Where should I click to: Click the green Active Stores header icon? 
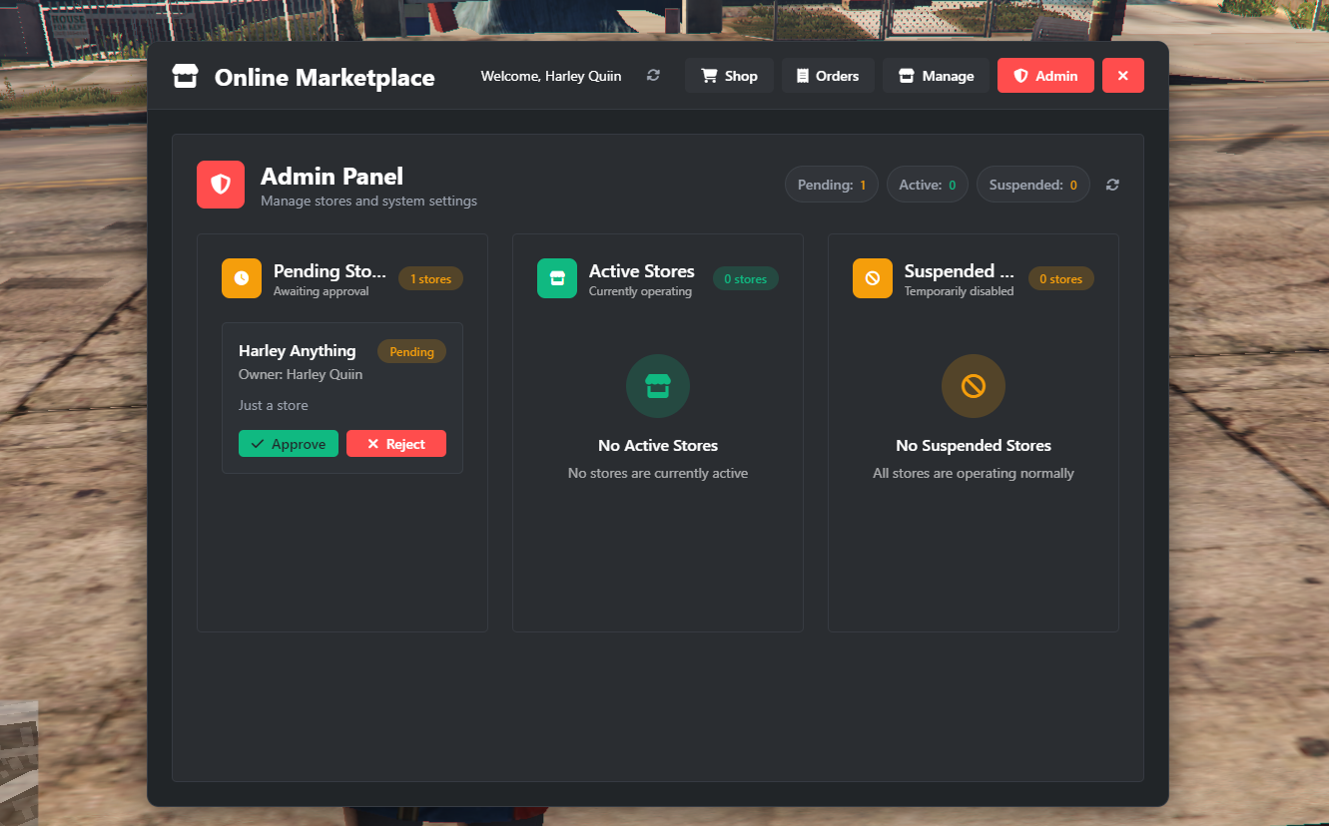coord(557,278)
